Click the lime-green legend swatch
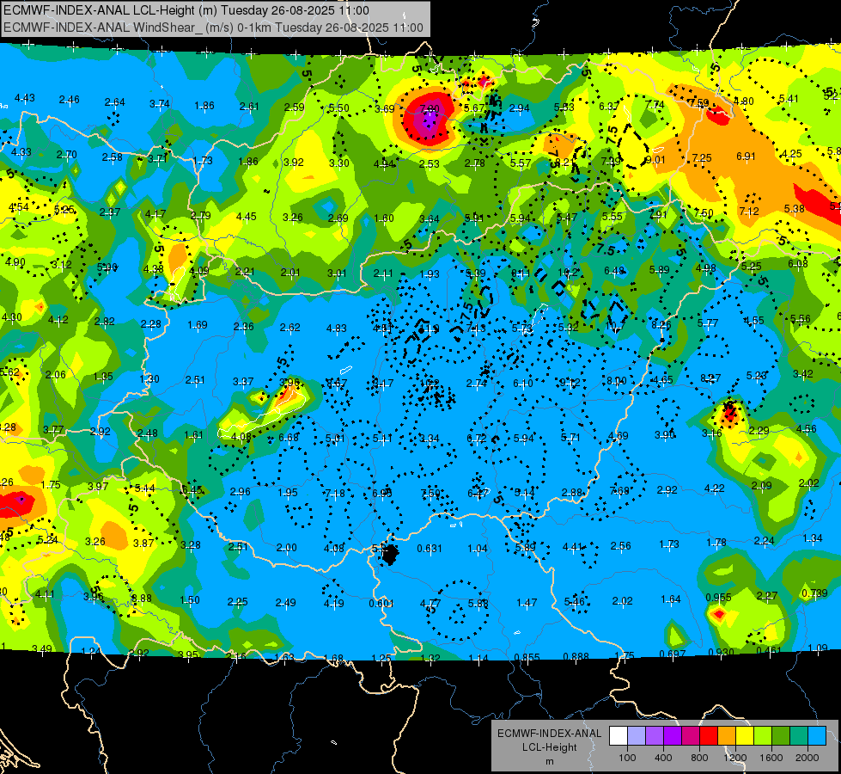Viewport: 841px width, 774px height. pos(763,736)
